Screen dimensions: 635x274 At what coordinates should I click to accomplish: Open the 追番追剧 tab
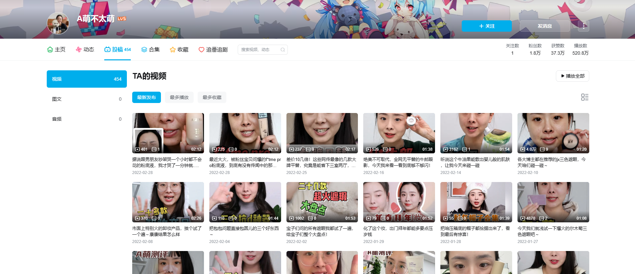click(213, 49)
